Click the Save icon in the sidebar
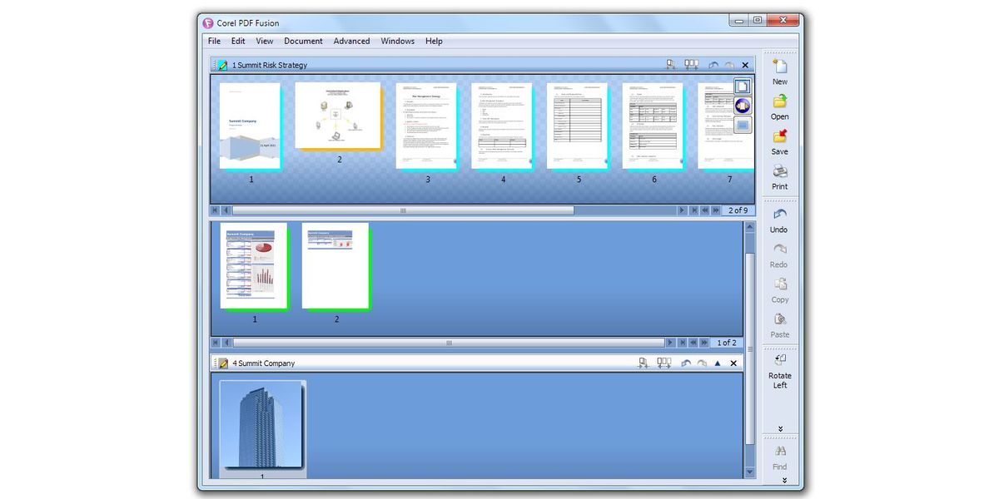 pos(779,137)
